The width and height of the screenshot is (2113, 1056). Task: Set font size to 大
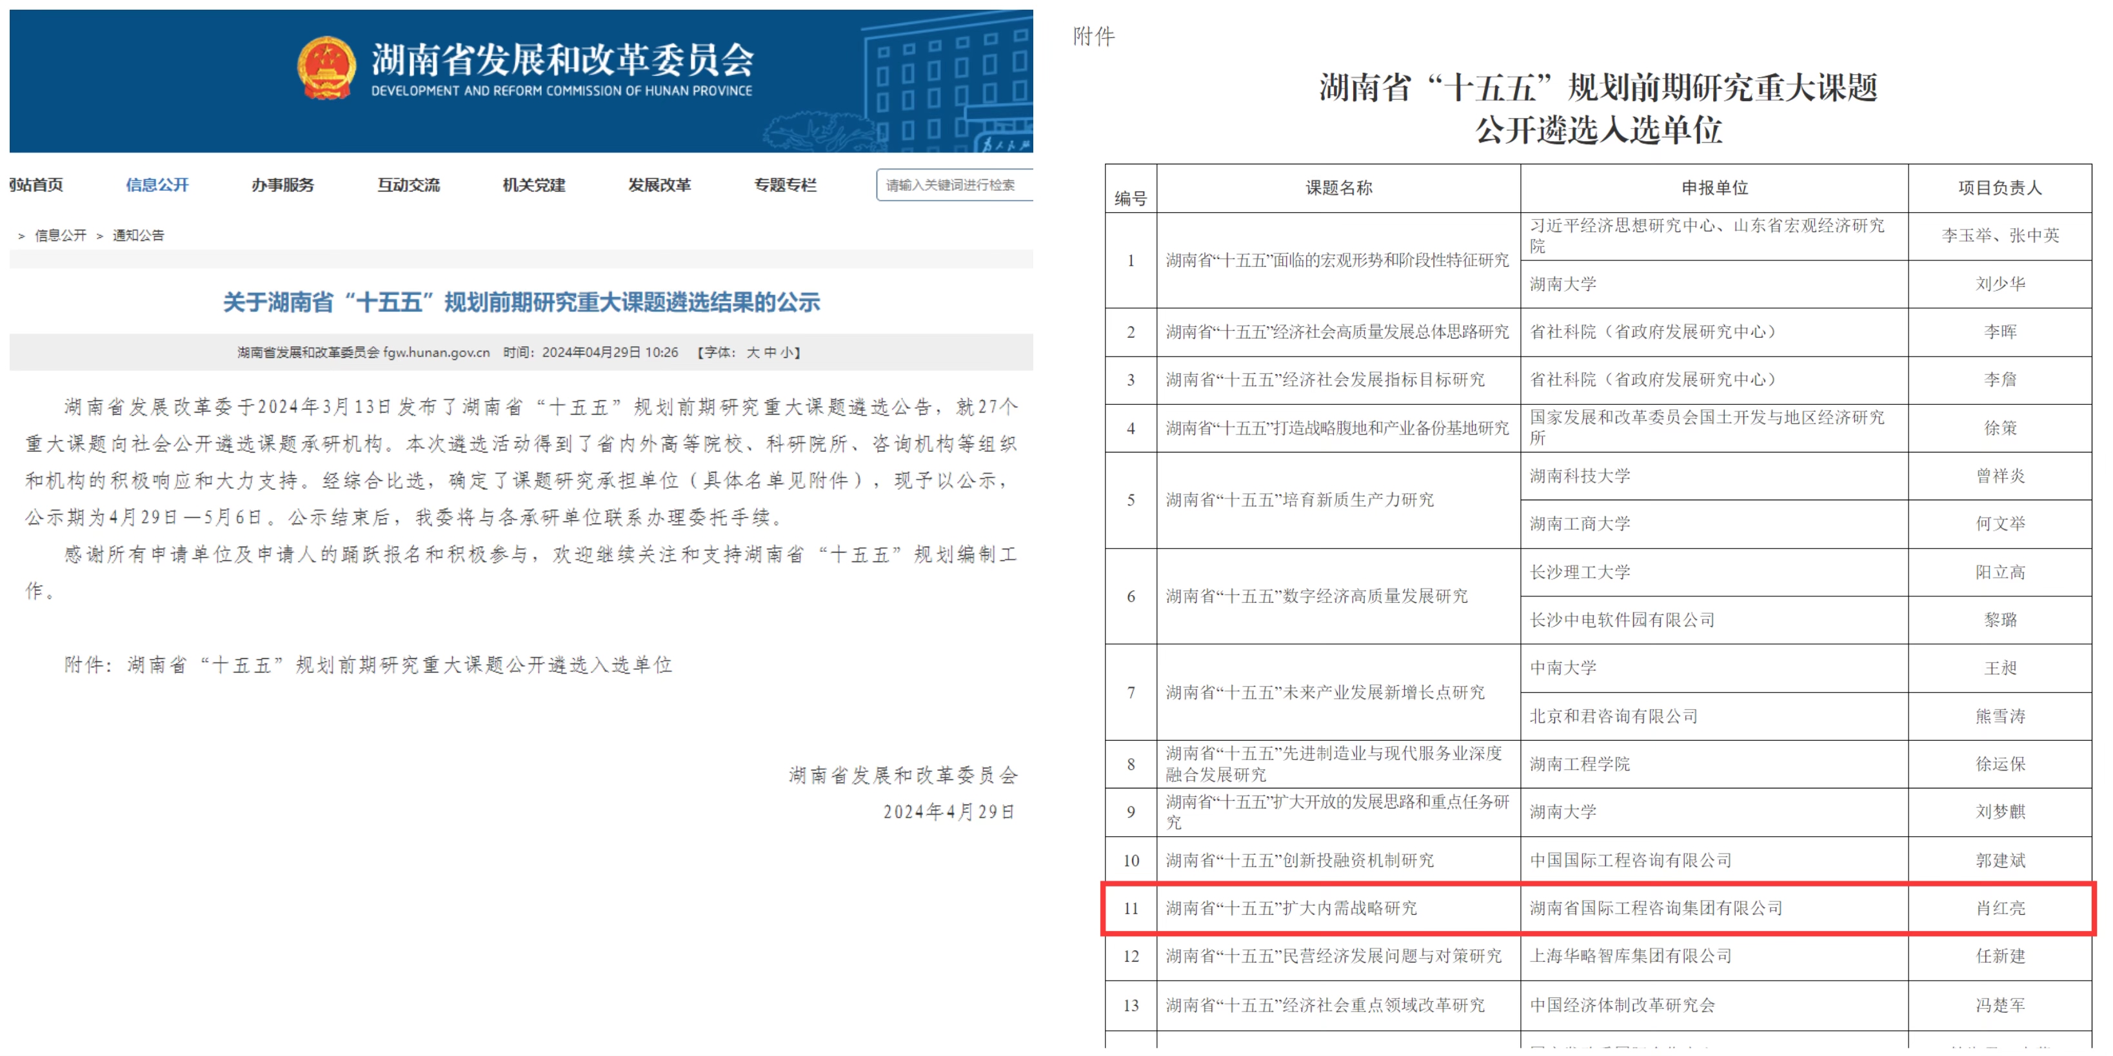coord(752,353)
